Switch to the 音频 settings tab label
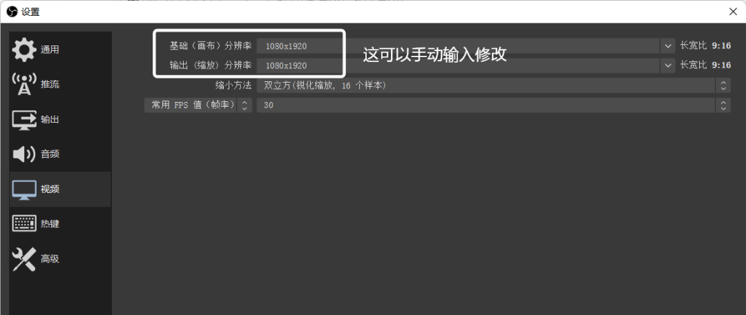This screenshot has height=315, width=746. (x=50, y=154)
